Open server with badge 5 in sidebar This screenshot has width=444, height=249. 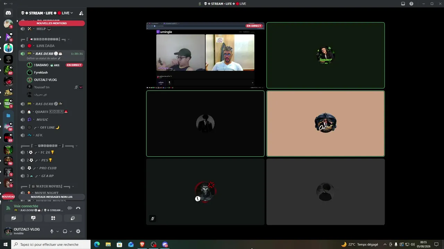(8, 37)
